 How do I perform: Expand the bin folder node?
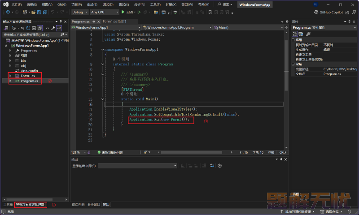10,60
